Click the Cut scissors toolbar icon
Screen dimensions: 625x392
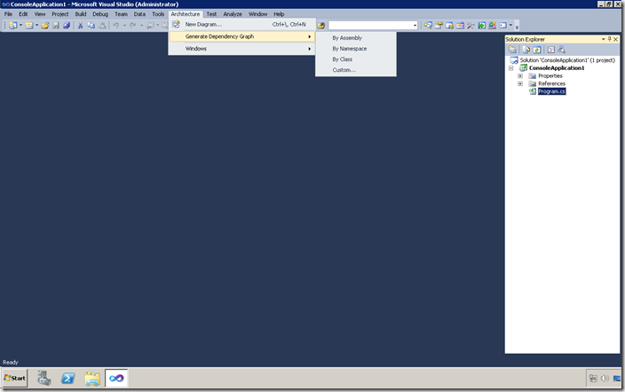80,26
